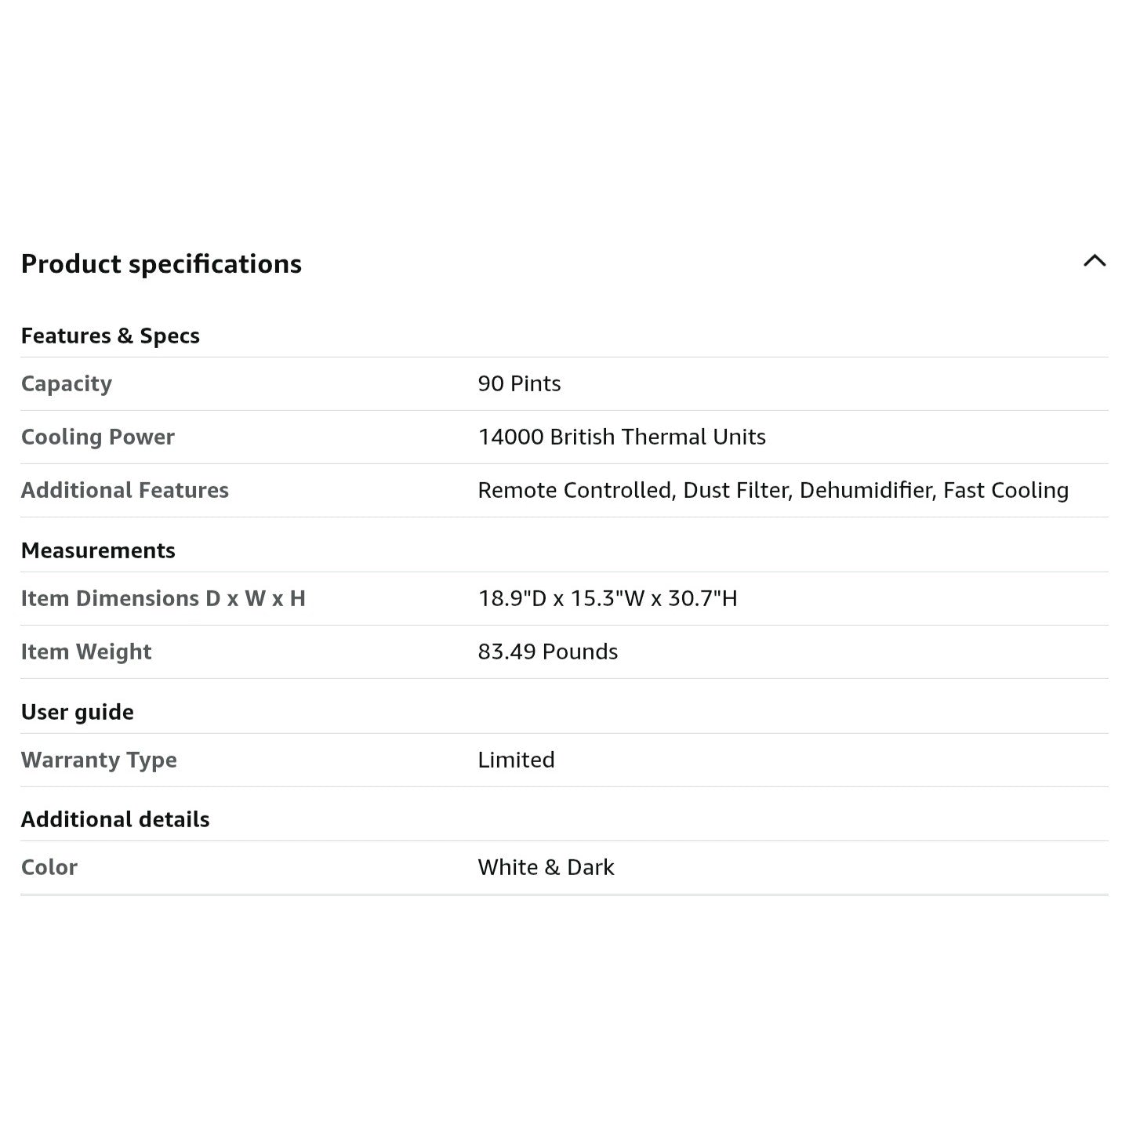Click the 83.49 Pounds value

547,652
